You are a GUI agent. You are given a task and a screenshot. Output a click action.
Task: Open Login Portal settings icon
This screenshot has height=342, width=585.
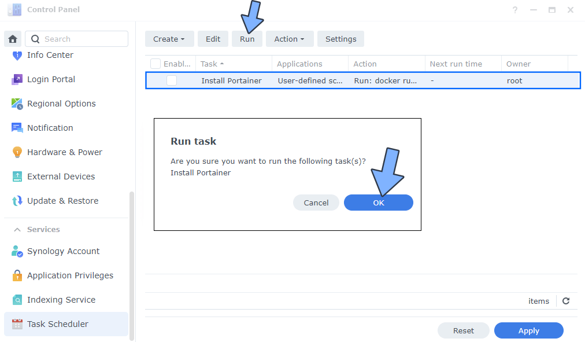coord(17,79)
